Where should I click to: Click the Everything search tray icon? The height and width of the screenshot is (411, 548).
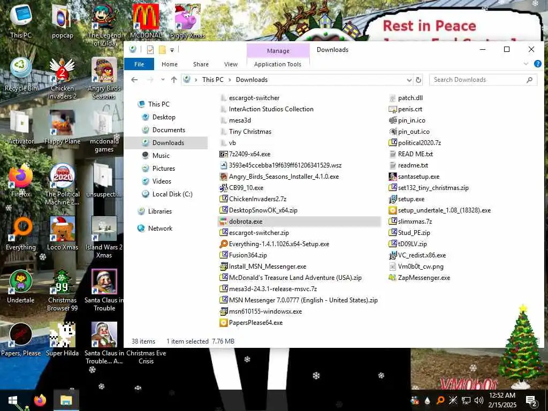tap(440, 400)
